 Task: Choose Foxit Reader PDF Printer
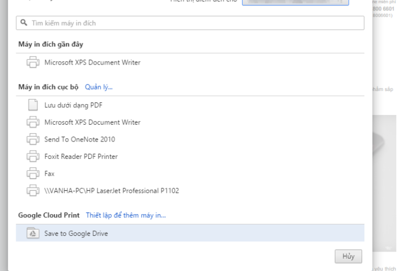pos(190,157)
